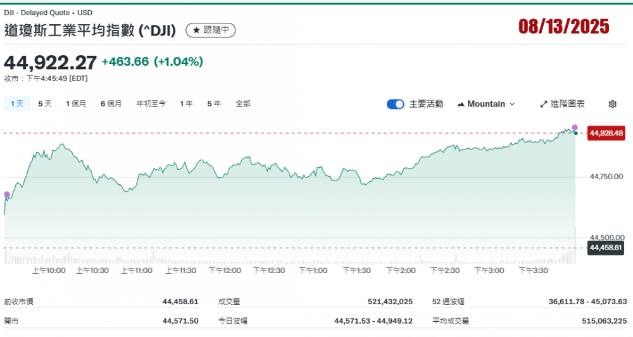Expand the Mountain chart type dropdown

pos(486,104)
